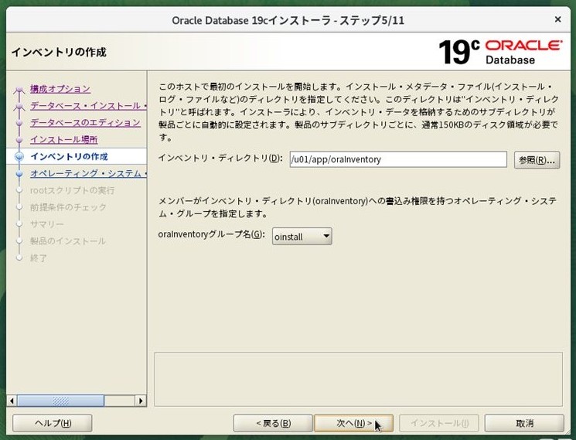Open the オペレーティング・システム step link
The width and height of the screenshot is (576, 440).
point(88,173)
